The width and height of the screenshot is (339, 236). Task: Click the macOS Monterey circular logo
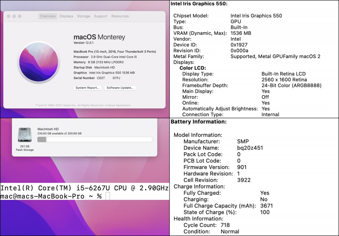point(38,62)
